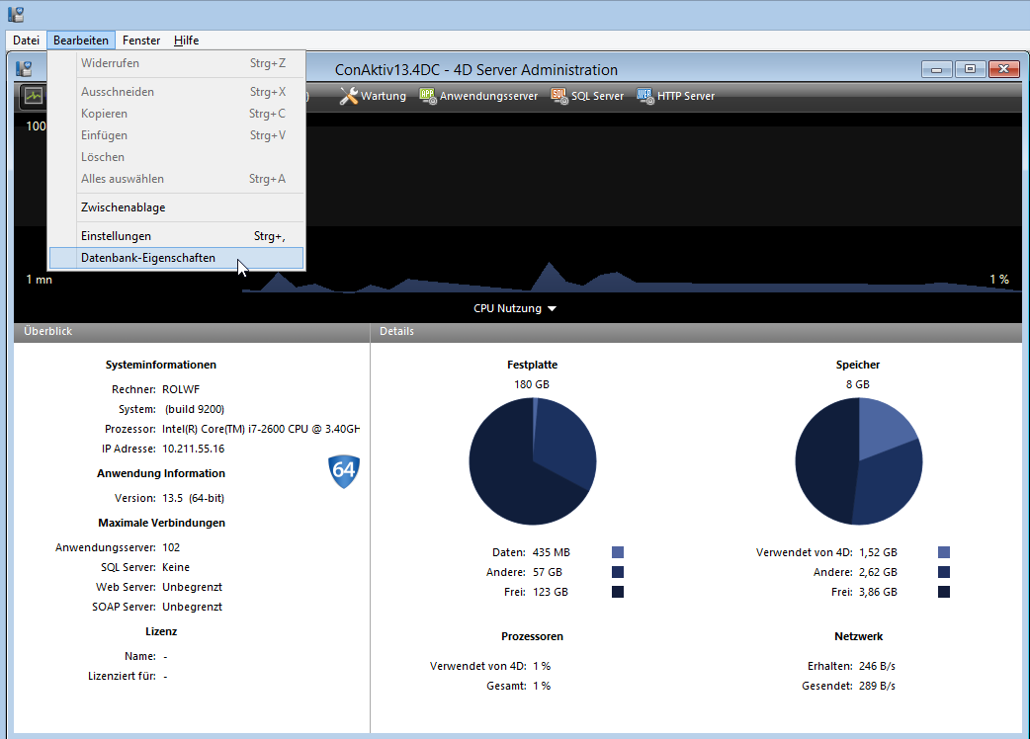Click the Daten legend color swatch
1030x739 pixels.
618,552
